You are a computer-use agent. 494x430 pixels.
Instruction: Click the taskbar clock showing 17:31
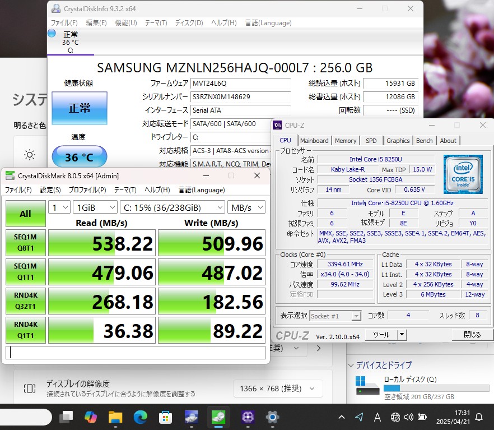[x=453, y=417]
